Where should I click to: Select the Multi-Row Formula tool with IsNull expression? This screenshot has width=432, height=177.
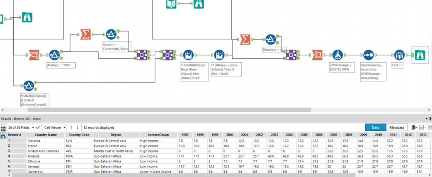(189, 55)
